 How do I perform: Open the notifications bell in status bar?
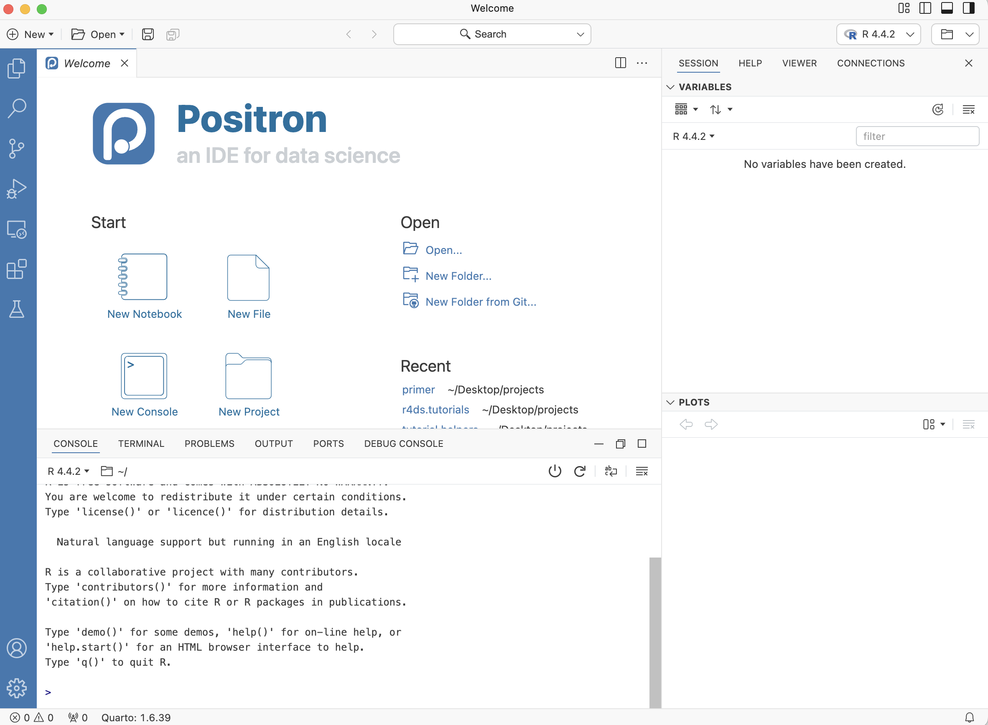click(970, 717)
